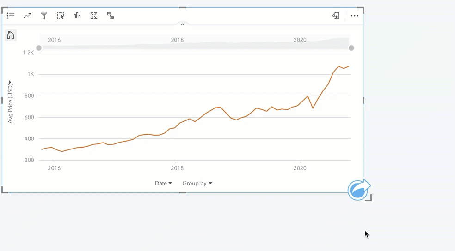Image resolution: width=455 pixels, height=251 pixels.
Task: Collapse the toolbar using the up chevron
Action: coord(183,24)
